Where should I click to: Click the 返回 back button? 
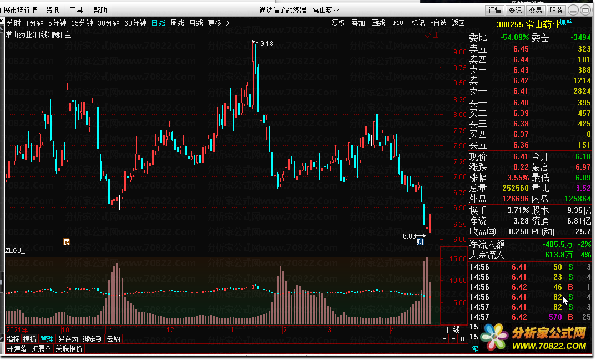click(x=458, y=23)
